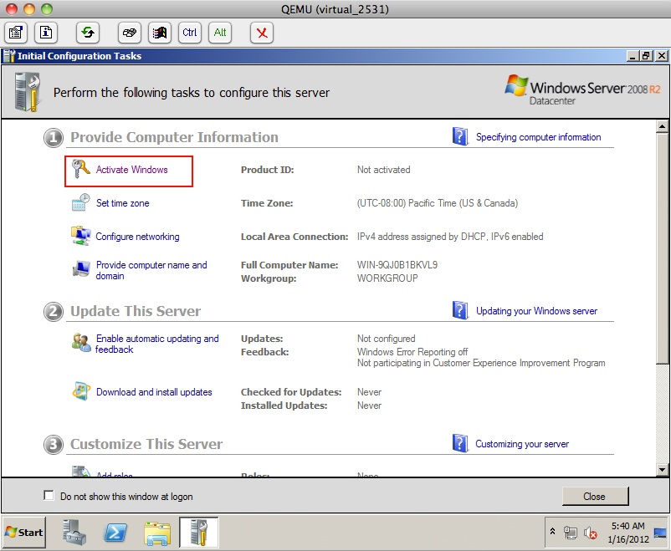Click the Show desktop icon in the tray
This screenshot has width=671, height=551.
point(660,533)
